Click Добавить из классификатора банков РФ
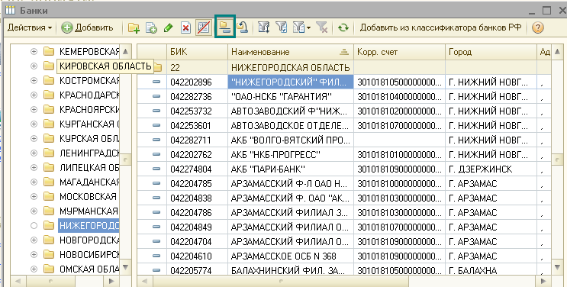 tap(440, 27)
